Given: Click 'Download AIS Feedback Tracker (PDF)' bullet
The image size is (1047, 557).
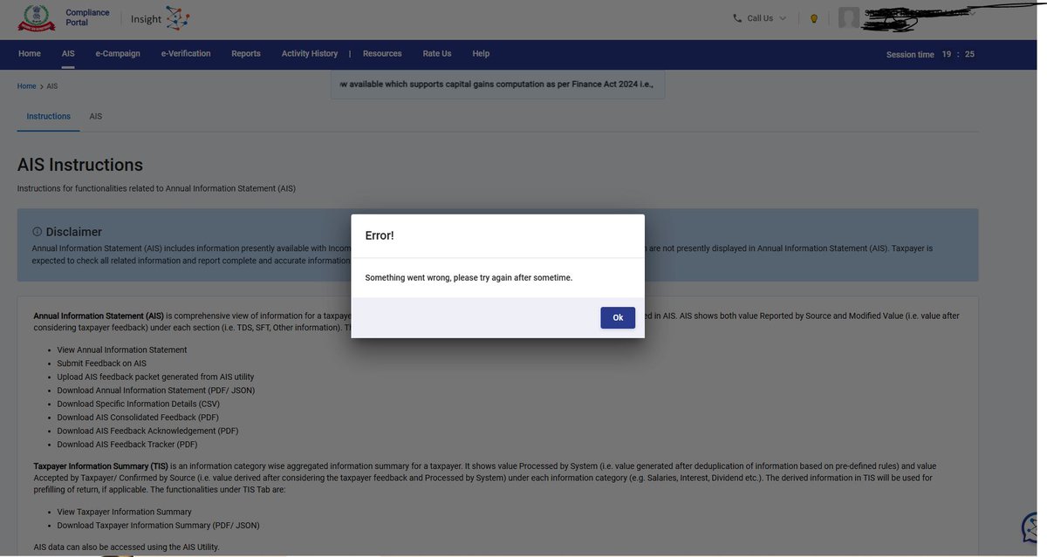Looking at the screenshot, I should [x=127, y=445].
